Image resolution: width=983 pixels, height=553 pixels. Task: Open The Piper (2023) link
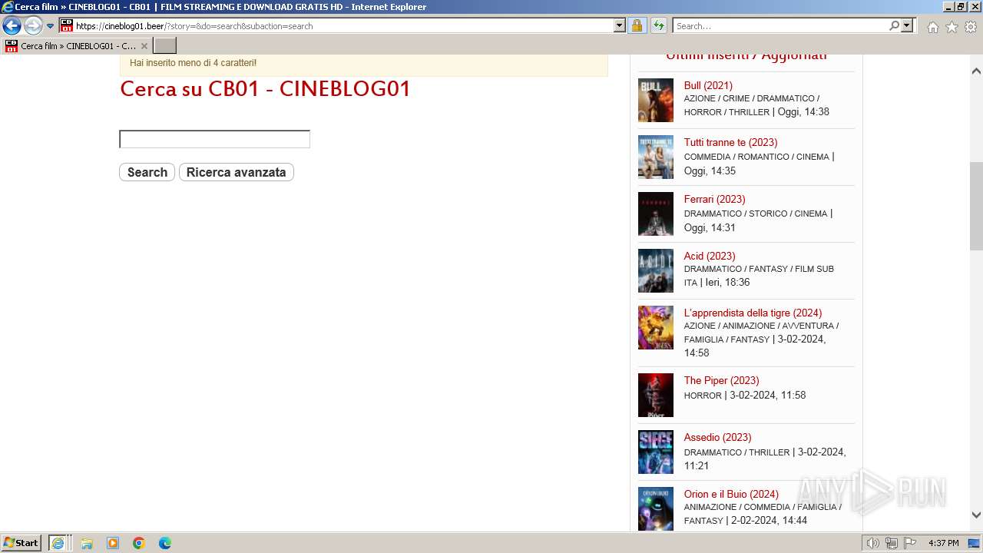coord(721,380)
